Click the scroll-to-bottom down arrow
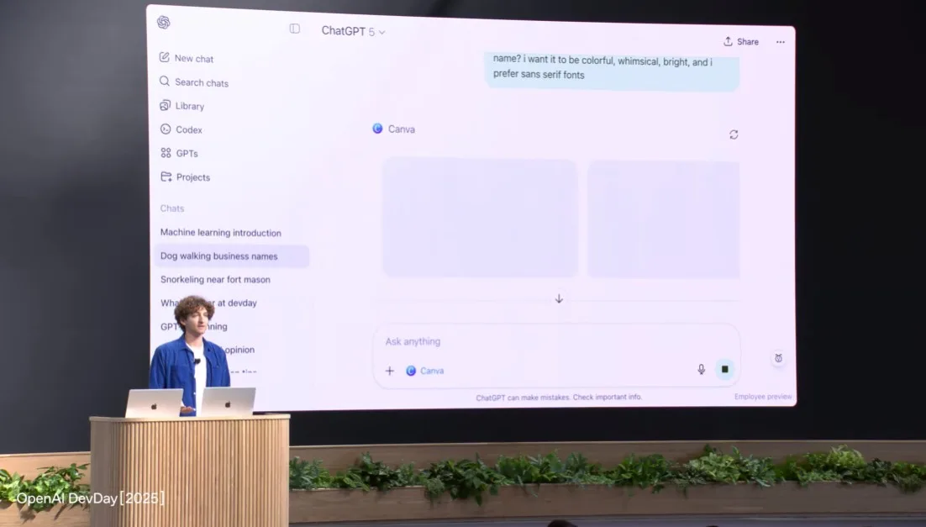 559,299
